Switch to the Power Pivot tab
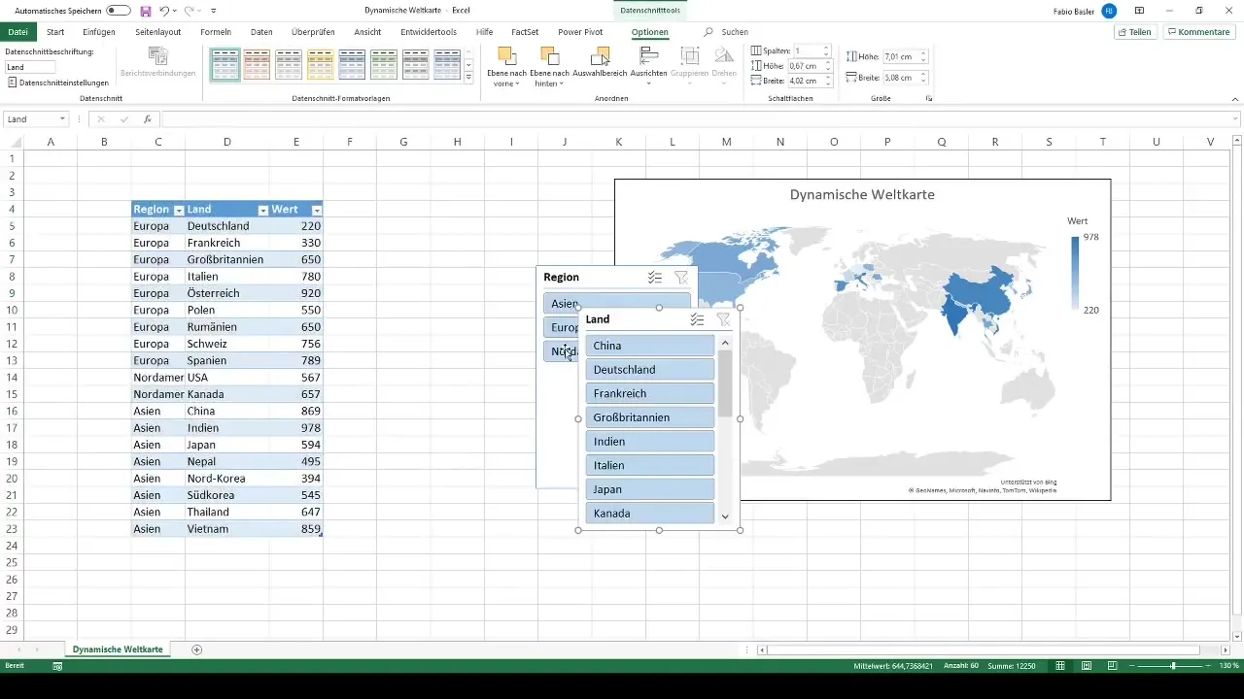 (580, 32)
